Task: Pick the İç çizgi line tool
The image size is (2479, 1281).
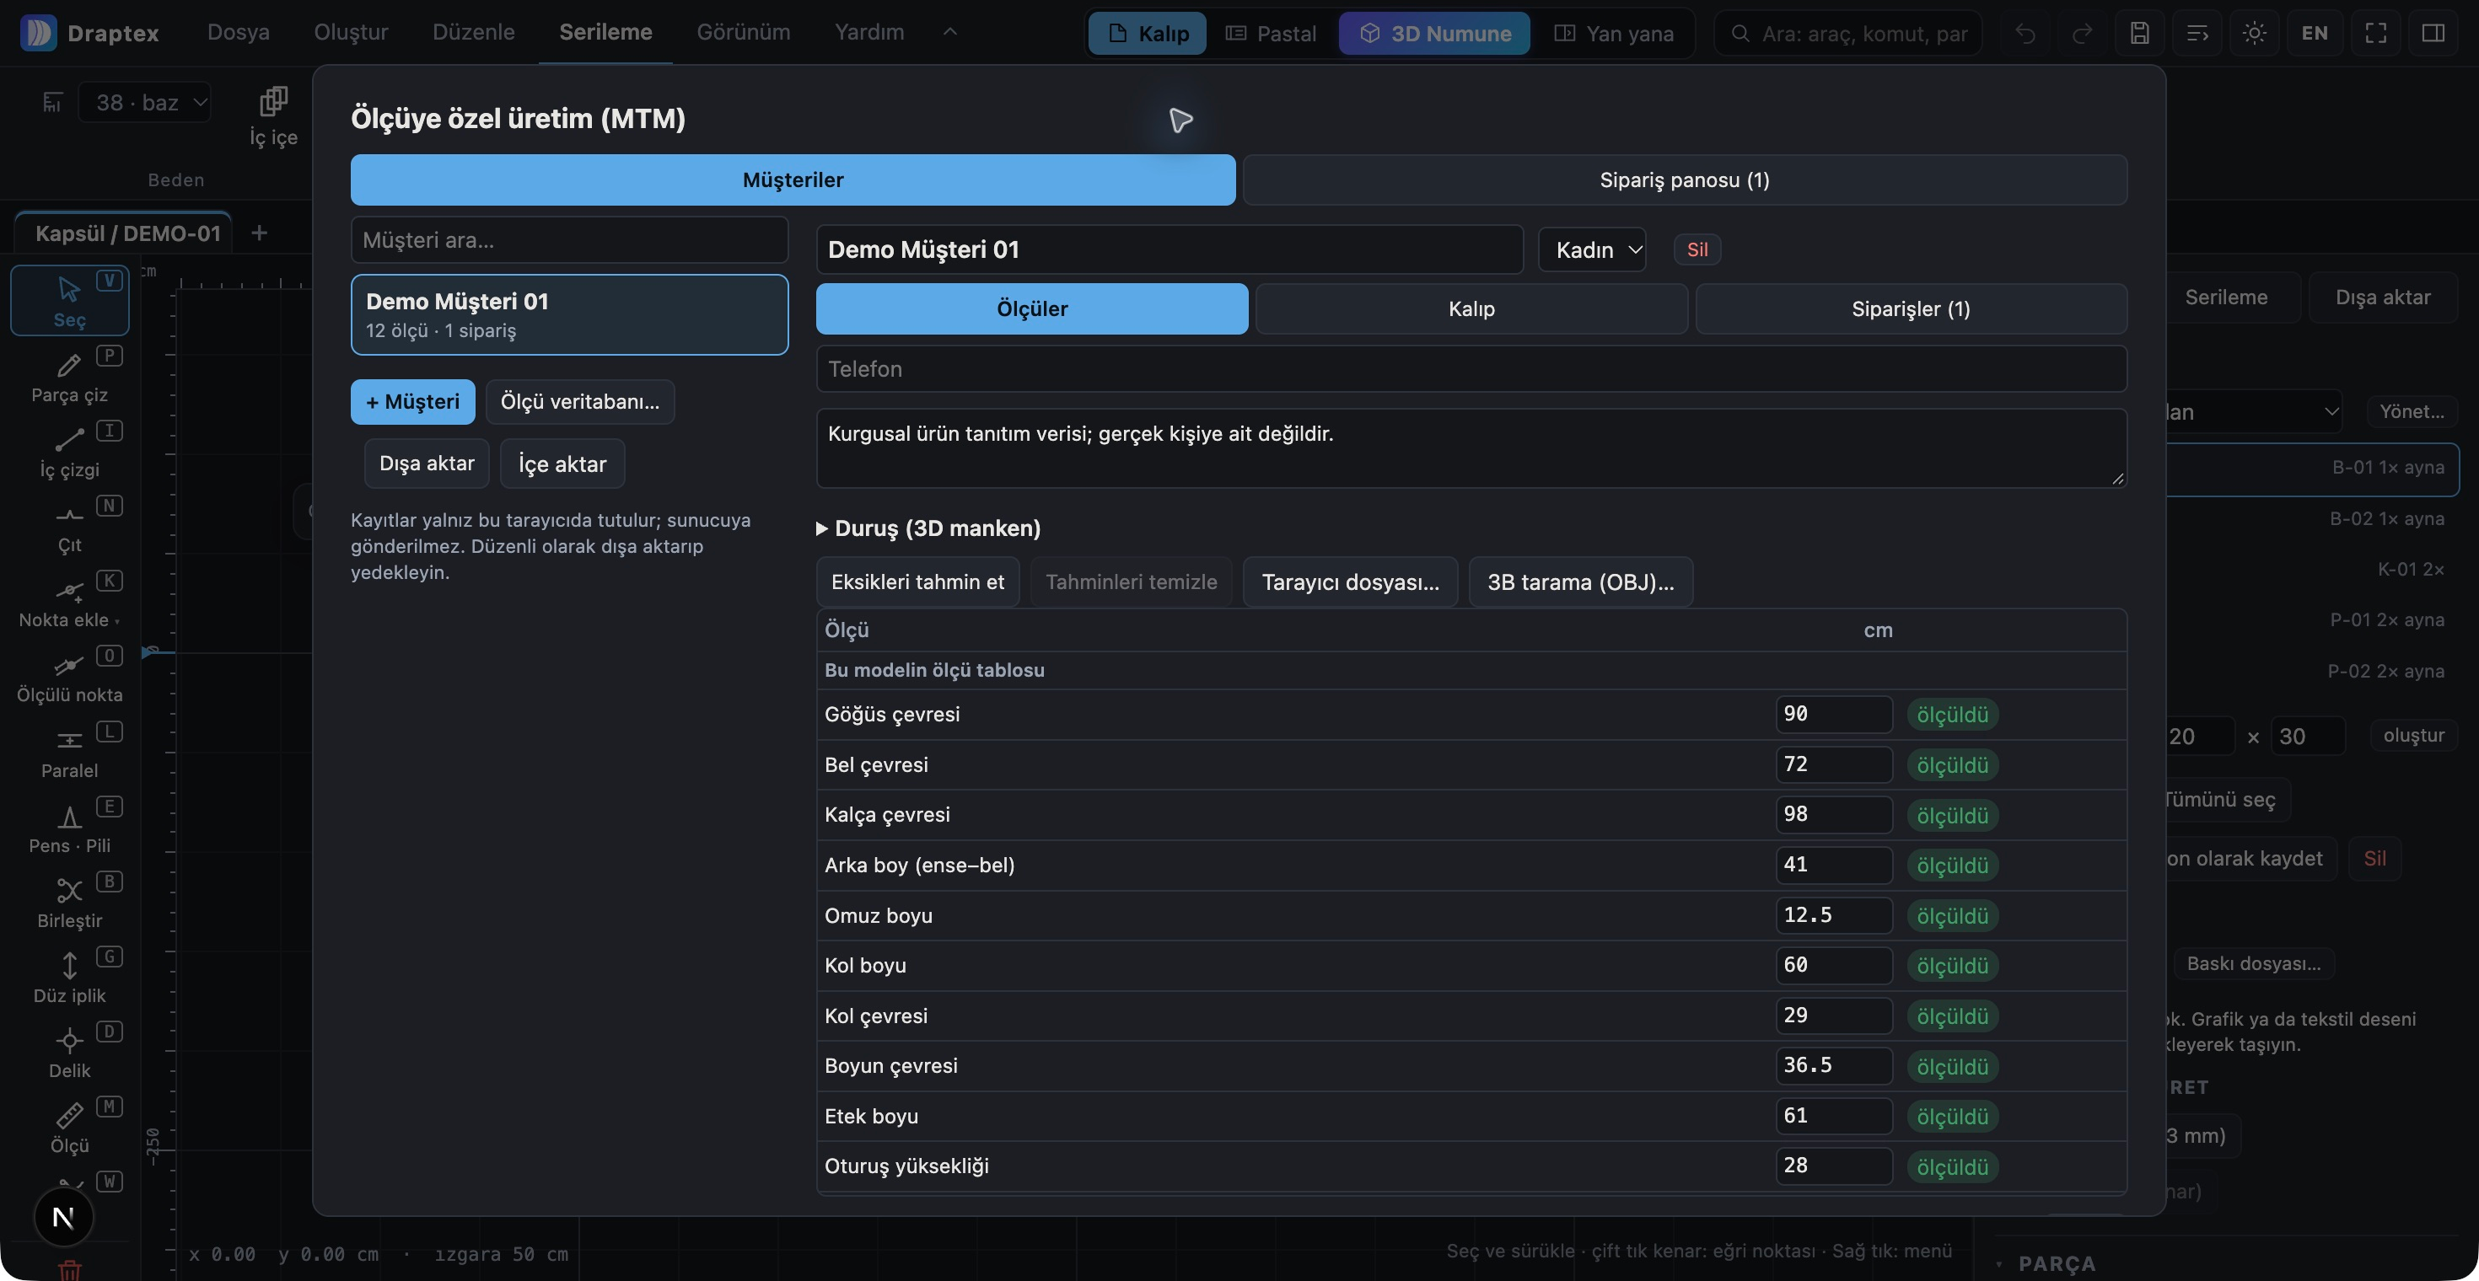Action: 69,451
